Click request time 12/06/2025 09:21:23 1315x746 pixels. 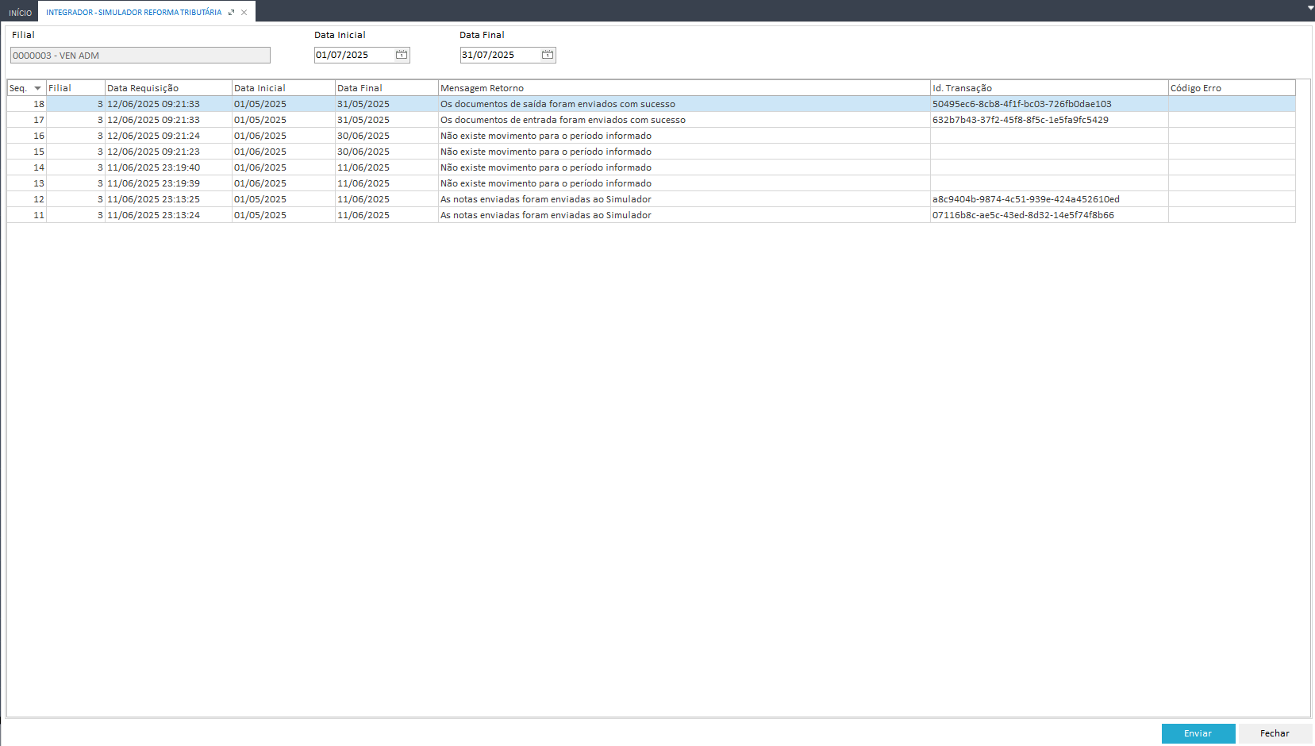coord(154,152)
